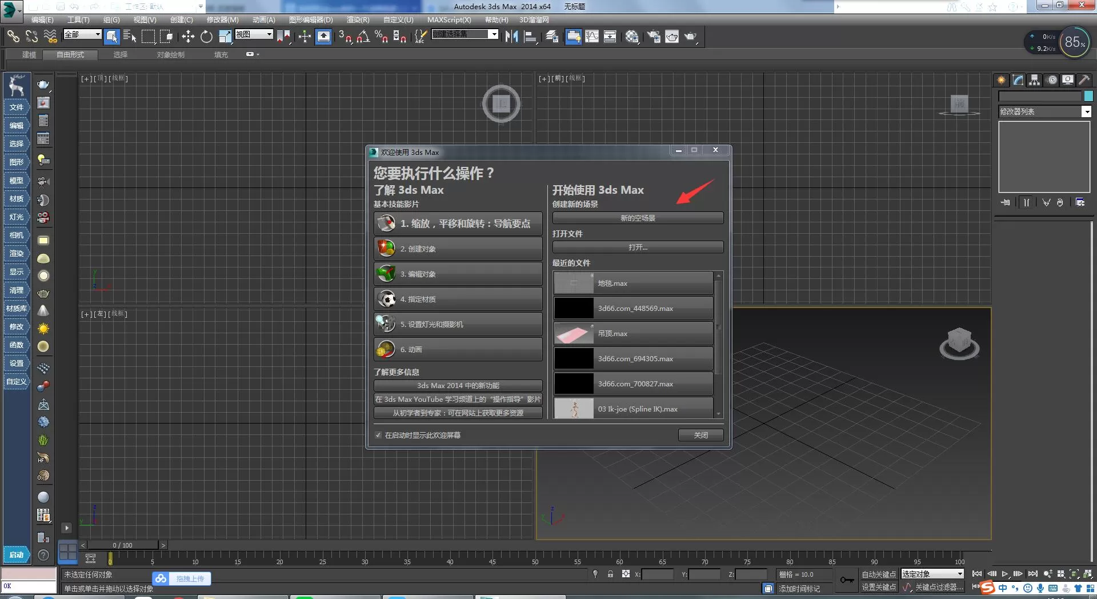Open the reference coordinate system dropdown 视图

254,34
